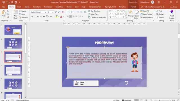Select the oval shape in shapes gallery
Screen dimensions: 180x101
(x=121, y=11)
